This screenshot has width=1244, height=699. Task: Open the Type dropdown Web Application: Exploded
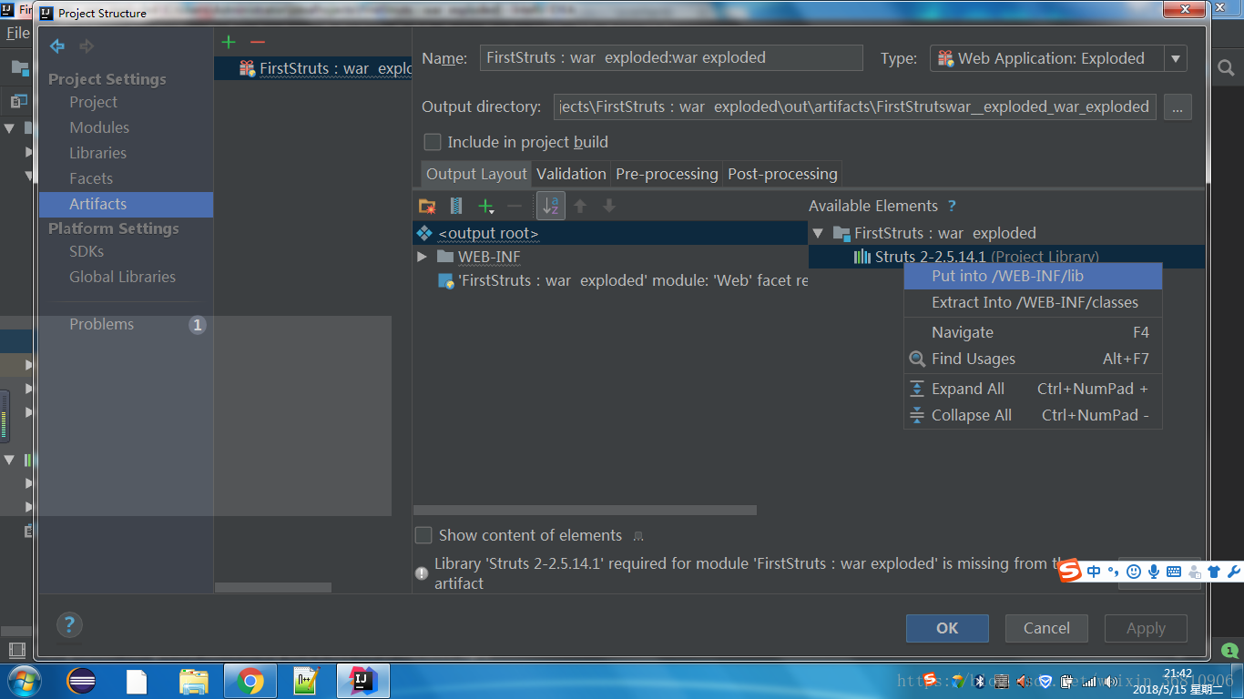click(x=1059, y=58)
